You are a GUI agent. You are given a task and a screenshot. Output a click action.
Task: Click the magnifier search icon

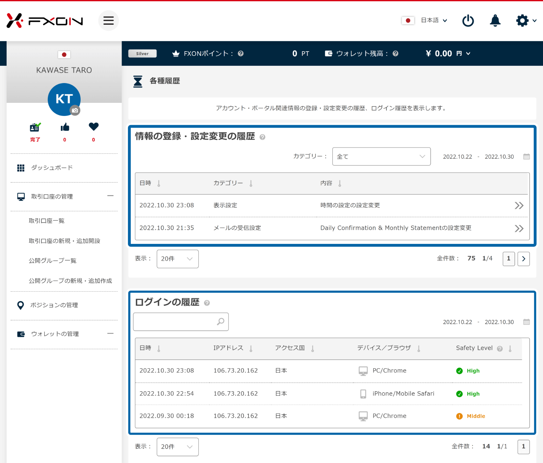click(x=221, y=322)
